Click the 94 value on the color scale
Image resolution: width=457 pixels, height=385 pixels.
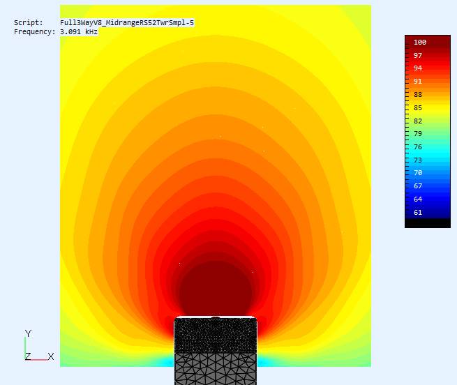(x=418, y=68)
